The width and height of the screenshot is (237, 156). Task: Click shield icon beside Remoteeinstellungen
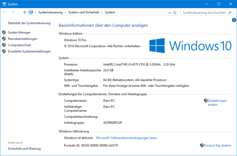(4, 39)
